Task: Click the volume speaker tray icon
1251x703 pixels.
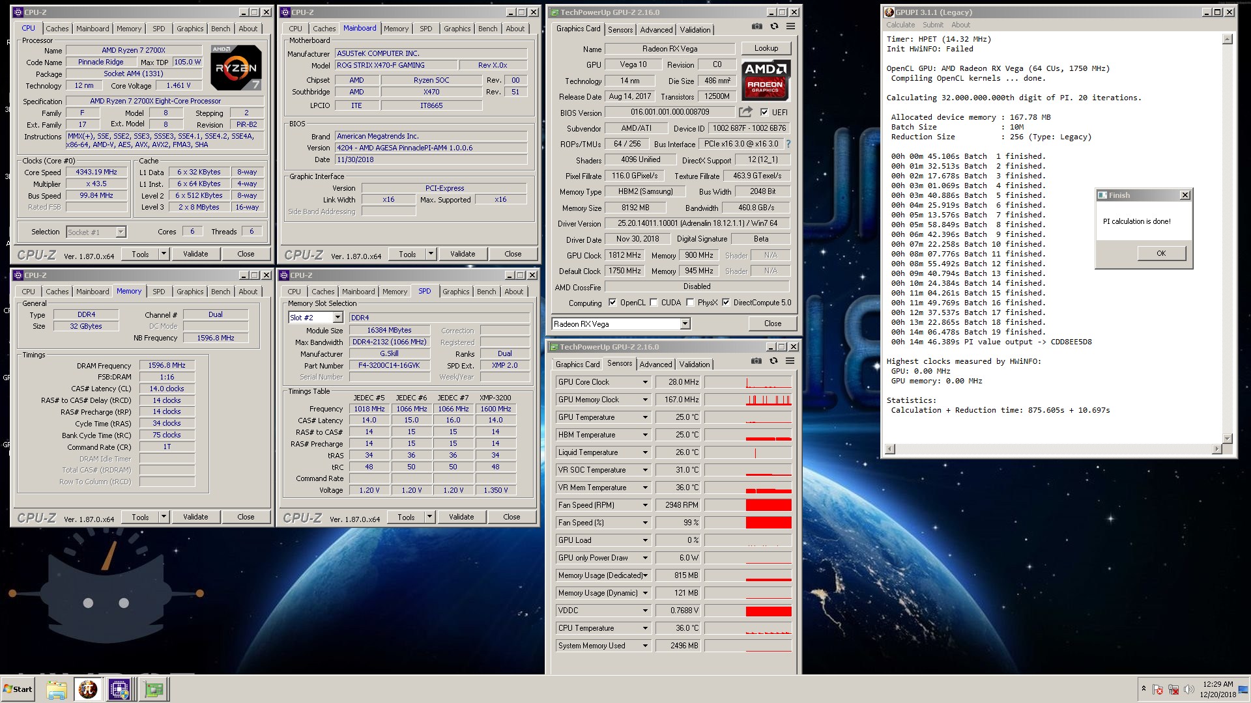Action: 1189,689
